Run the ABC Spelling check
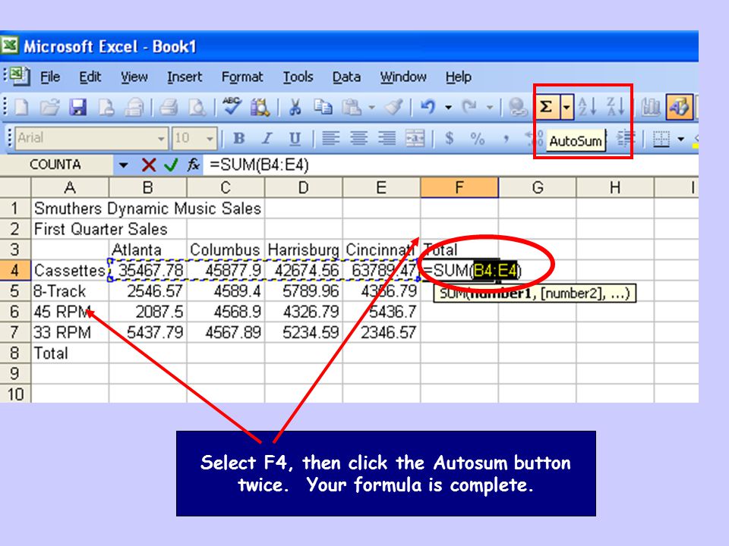Image resolution: width=729 pixels, height=546 pixels. [232, 107]
